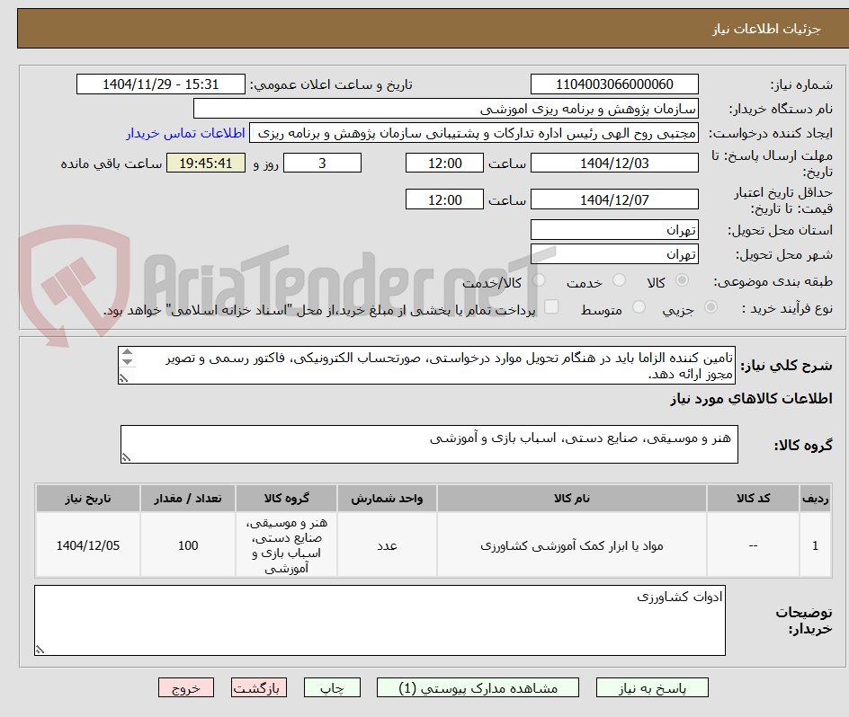This screenshot has height=717, width=849.
Task: Click scroll down arrow in شرح کلی نیاز
Action: tap(127, 361)
